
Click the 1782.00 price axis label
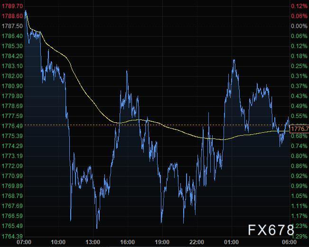click(x=12, y=76)
